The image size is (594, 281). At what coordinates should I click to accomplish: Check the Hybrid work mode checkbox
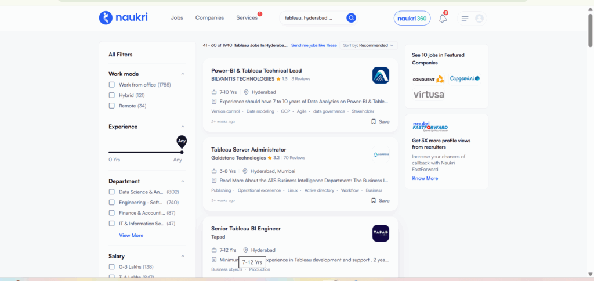click(112, 95)
